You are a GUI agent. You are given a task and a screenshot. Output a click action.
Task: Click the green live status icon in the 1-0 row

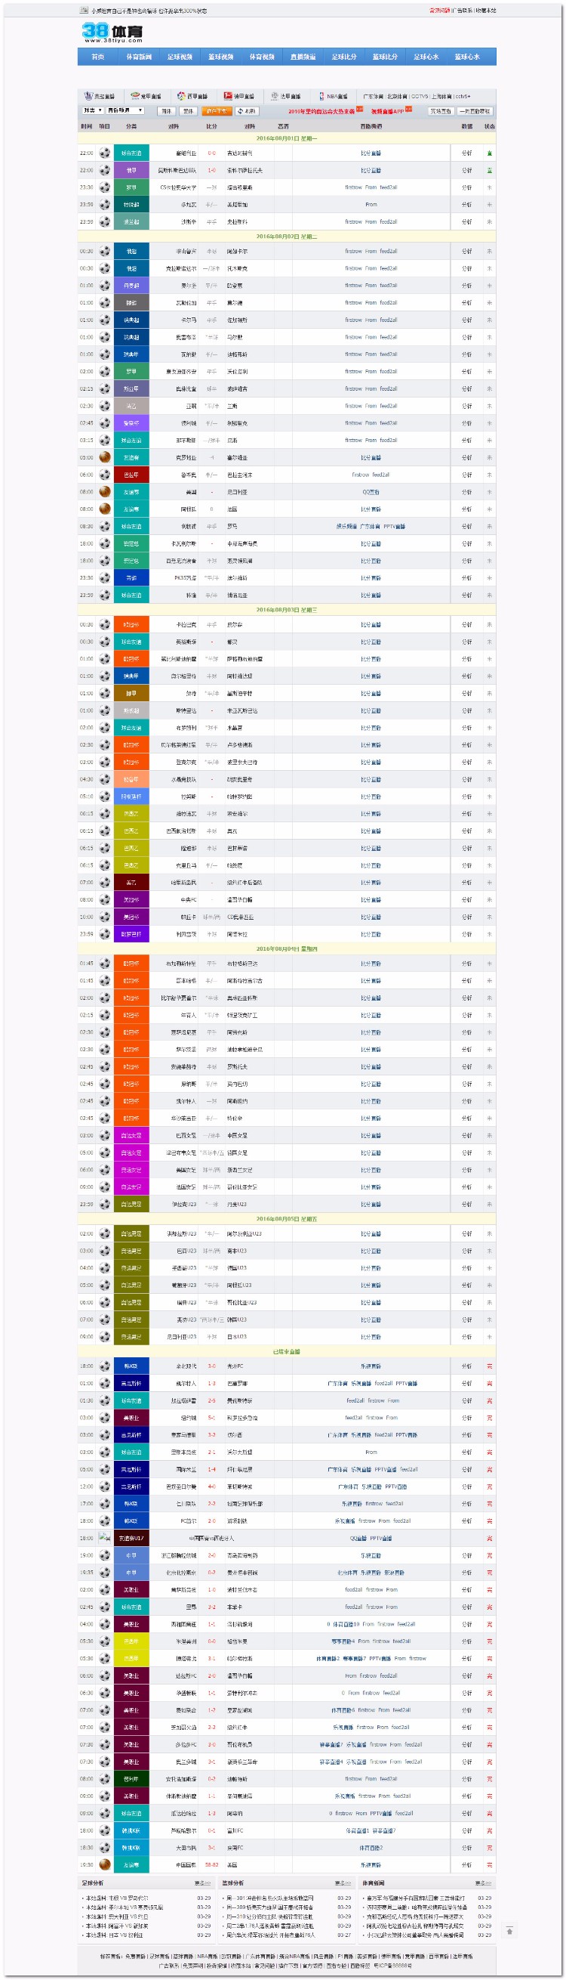click(x=489, y=171)
